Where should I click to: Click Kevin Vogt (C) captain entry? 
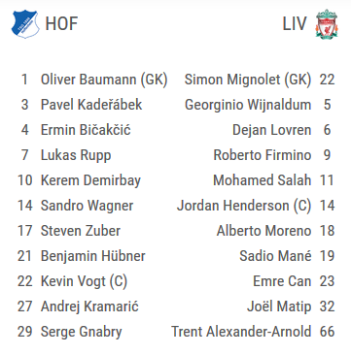click(84, 281)
